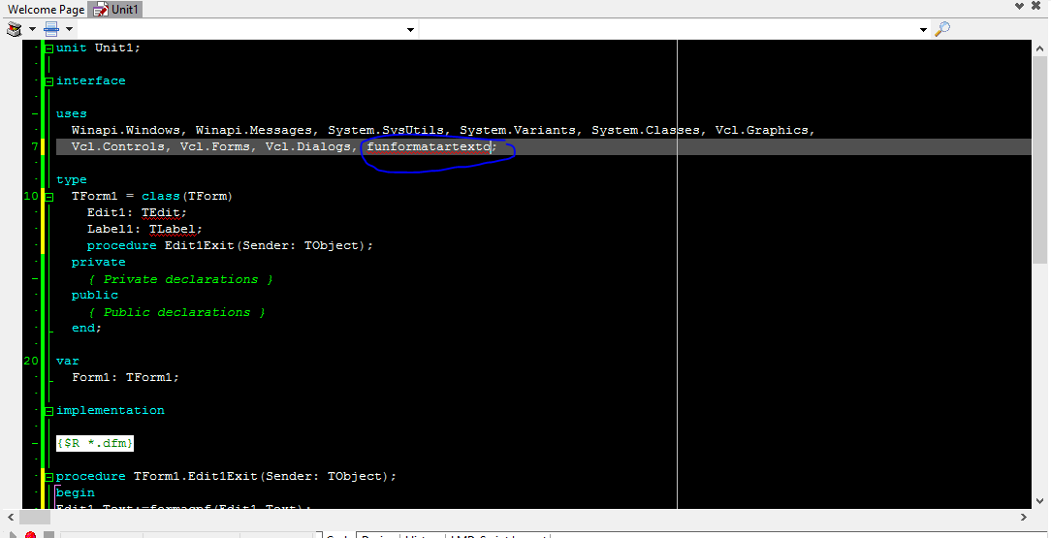Click the magnifying glass search icon
The image size is (1051, 538).
point(942,29)
